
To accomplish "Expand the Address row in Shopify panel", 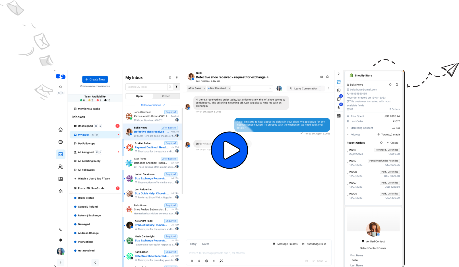I will pyautogui.click(x=348, y=135).
